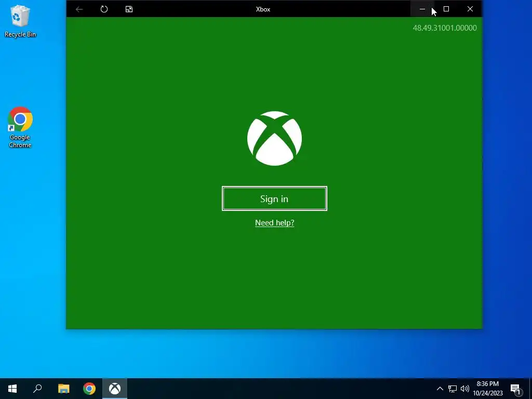The height and width of the screenshot is (399, 532).
Task: Click the compact view icon in Xbox title bar
Action: [x=129, y=9]
